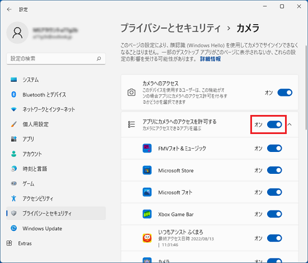
Task: Open the Extras entry
Action: 56,243
